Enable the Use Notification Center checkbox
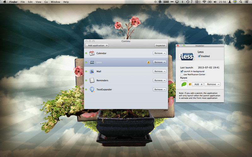This screenshot has width=252, height=157. pos(182,74)
